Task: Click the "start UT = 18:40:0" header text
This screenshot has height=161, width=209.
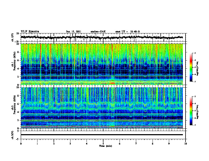Action: coord(127,32)
